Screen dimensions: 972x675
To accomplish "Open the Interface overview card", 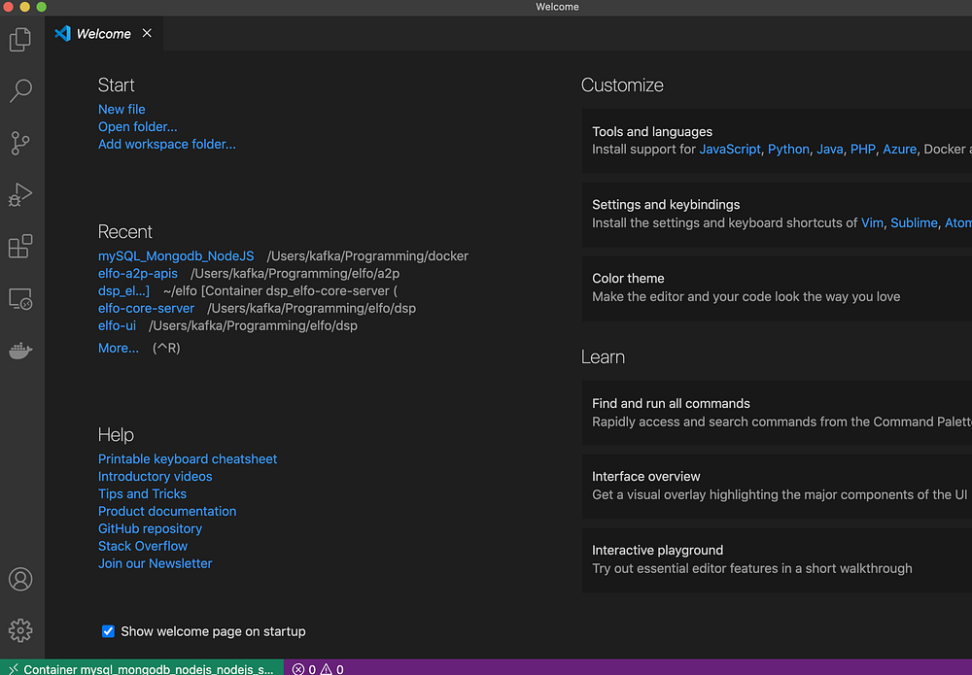I will [777, 487].
